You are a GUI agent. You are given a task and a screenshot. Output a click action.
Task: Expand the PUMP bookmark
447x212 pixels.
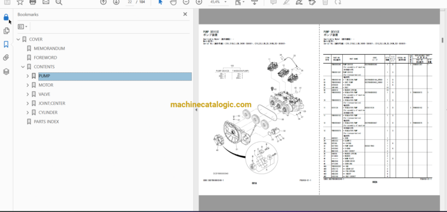coord(28,76)
